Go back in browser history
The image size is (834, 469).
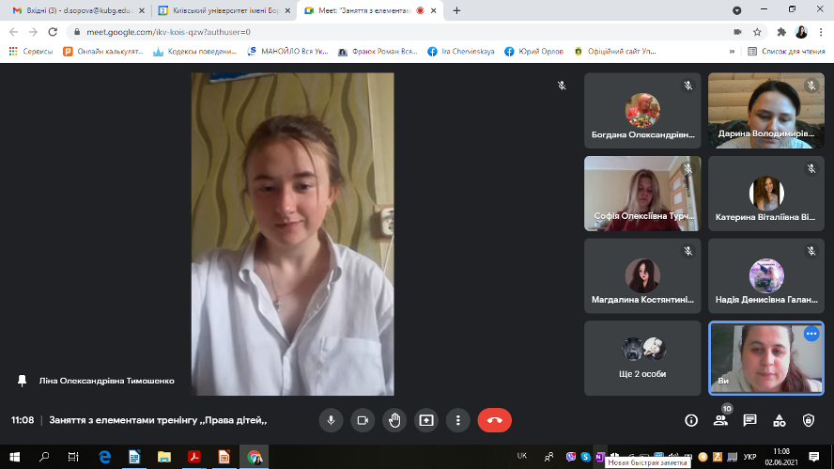(14, 32)
